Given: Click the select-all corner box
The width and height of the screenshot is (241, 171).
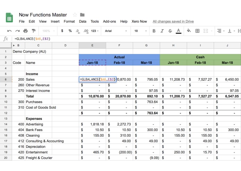Looking at the screenshot, I should pyautogui.click(x=6, y=45).
